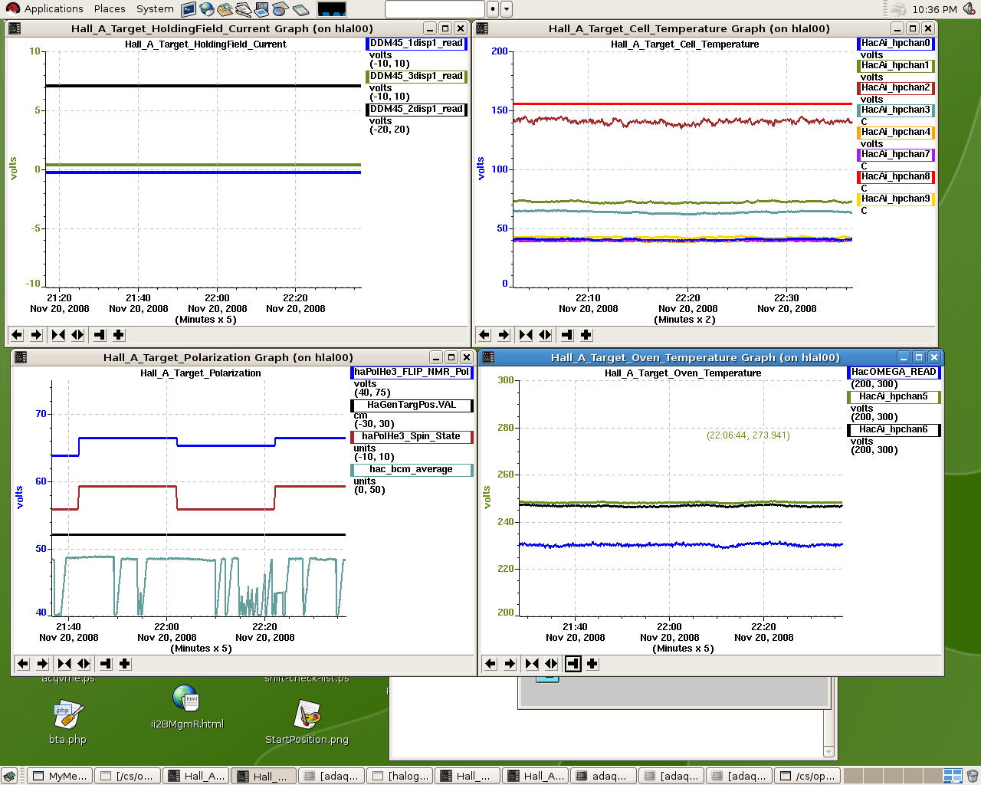The height and width of the screenshot is (785, 981).
Task: Open StartPosition.png desktop file
Action: coord(307,723)
